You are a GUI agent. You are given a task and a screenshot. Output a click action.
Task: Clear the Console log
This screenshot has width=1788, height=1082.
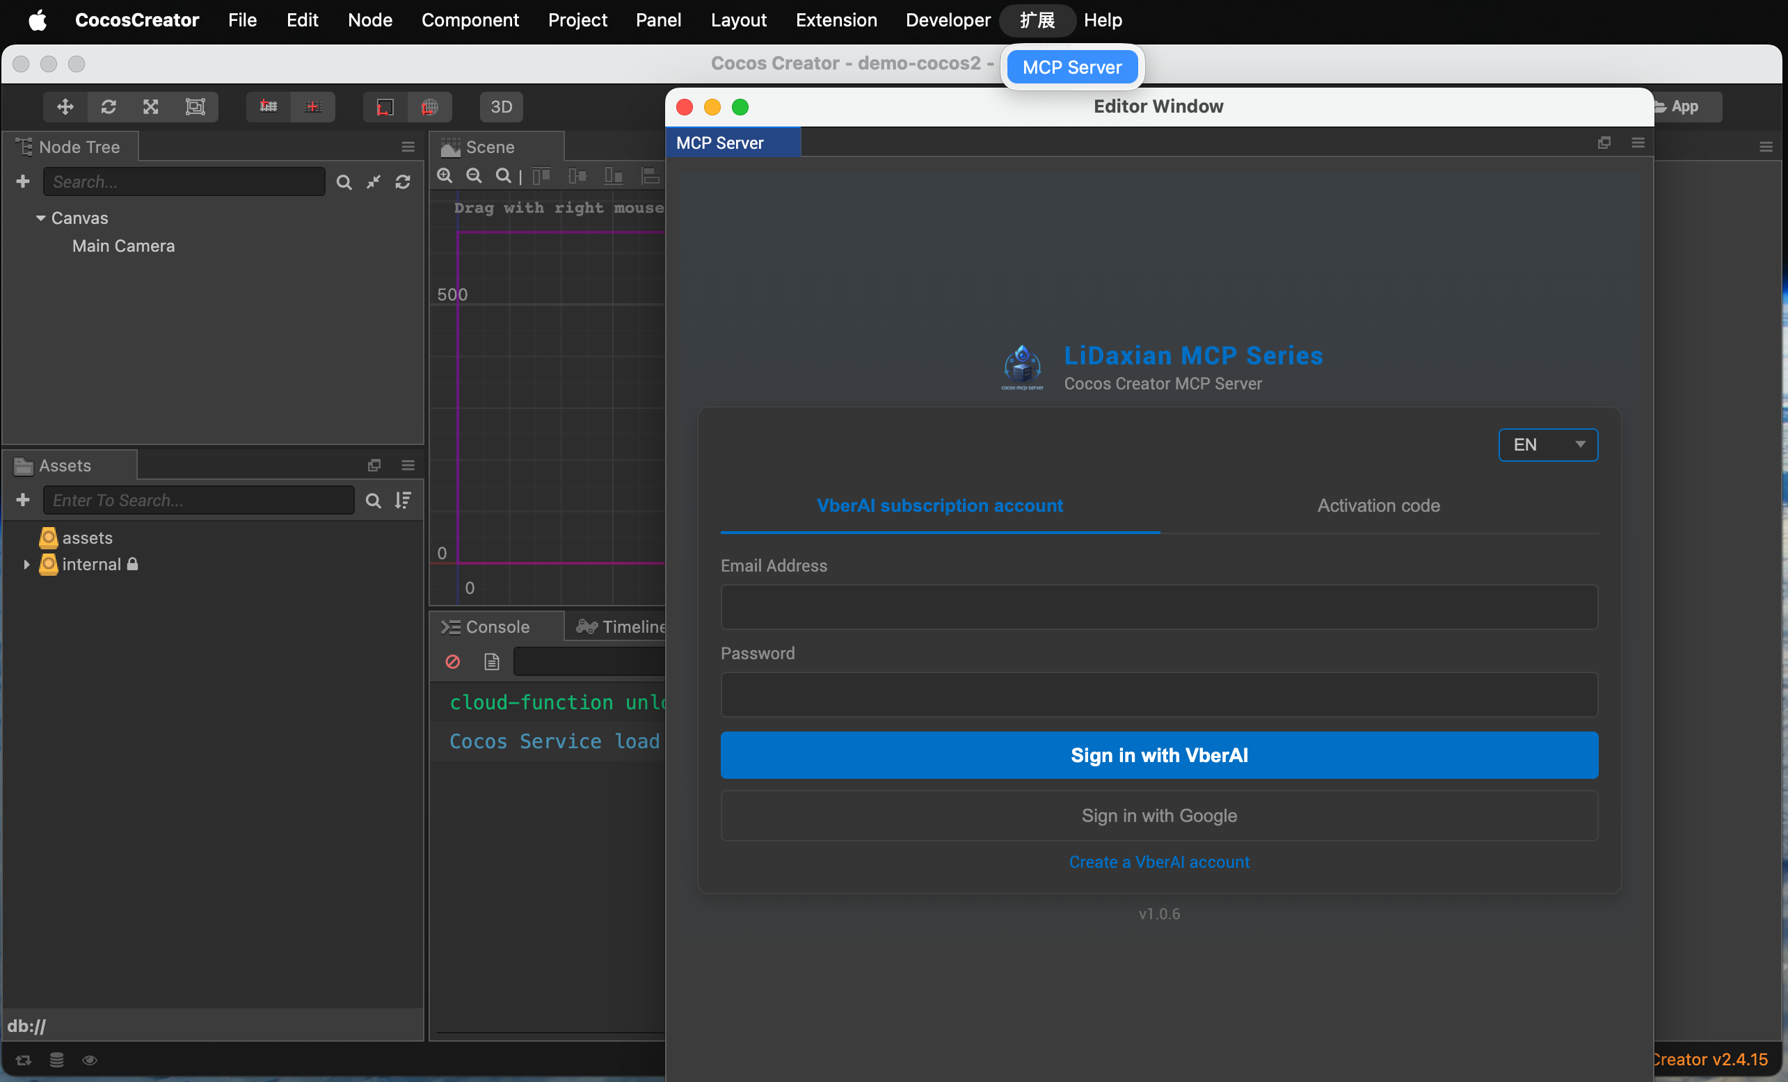pyautogui.click(x=453, y=661)
